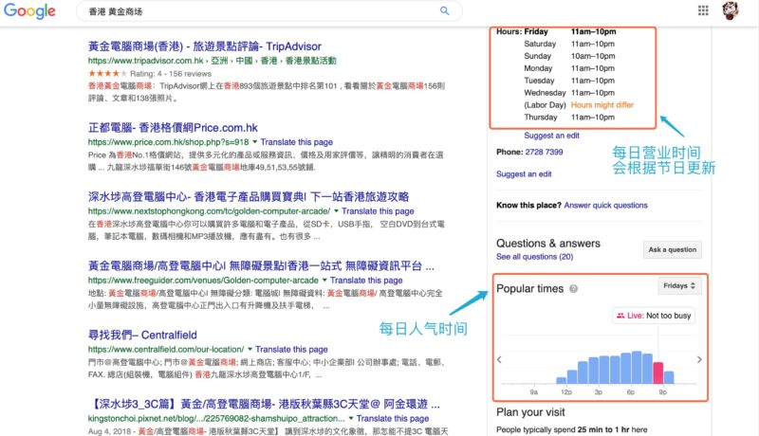Click the Live busy people icon
The width and height of the screenshot is (759, 436).
620,316
